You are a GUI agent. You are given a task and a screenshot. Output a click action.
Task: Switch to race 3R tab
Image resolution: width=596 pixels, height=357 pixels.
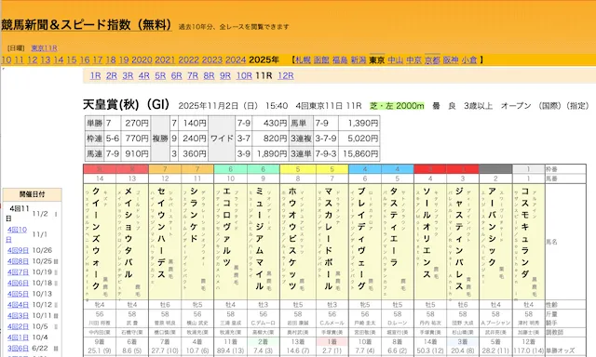(128, 76)
